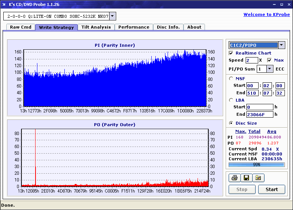293x210 pixels.
Task: Select the MSF radio button
Action: (231, 78)
